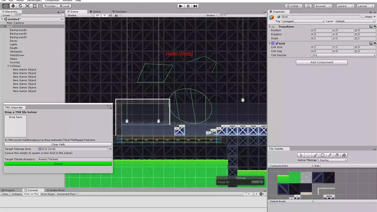Toggle the Grid component enabled checkbox
This screenshot has width=377, height=212.
click(277, 43)
